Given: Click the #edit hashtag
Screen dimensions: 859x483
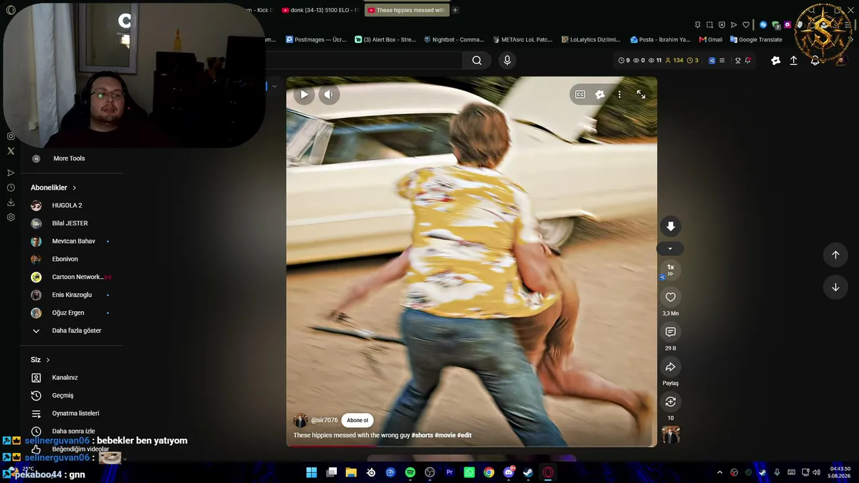Looking at the screenshot, I should click(x=464, y=435).
